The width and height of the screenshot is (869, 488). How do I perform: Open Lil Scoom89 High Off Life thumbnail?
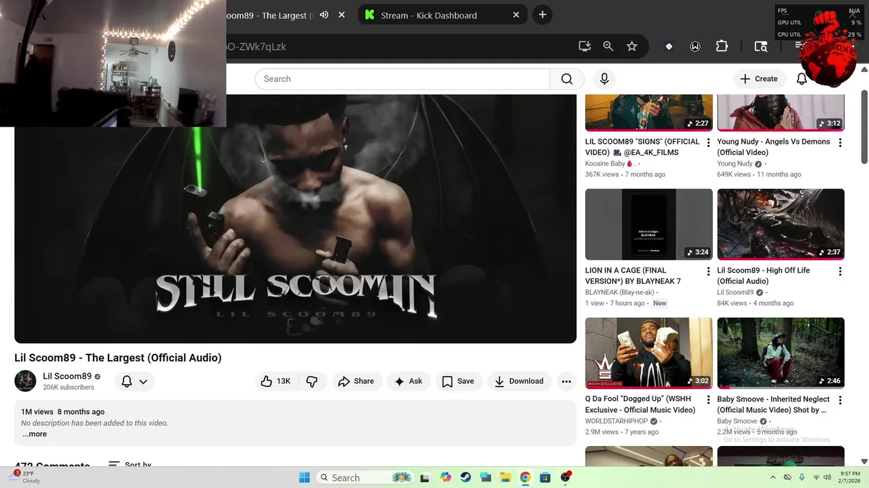coord(781,224)
